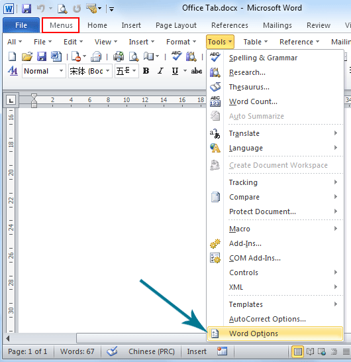Click the Print icon in the toolbar

click(x=119, y=56)
